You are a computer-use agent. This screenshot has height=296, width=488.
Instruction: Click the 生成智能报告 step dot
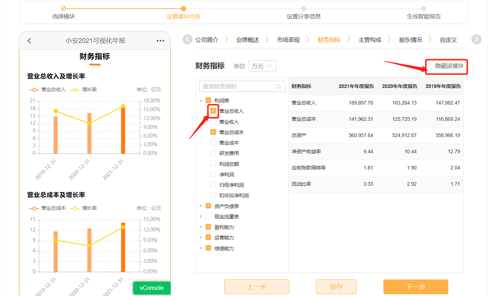pyautogui.click(x=424, y=8)
